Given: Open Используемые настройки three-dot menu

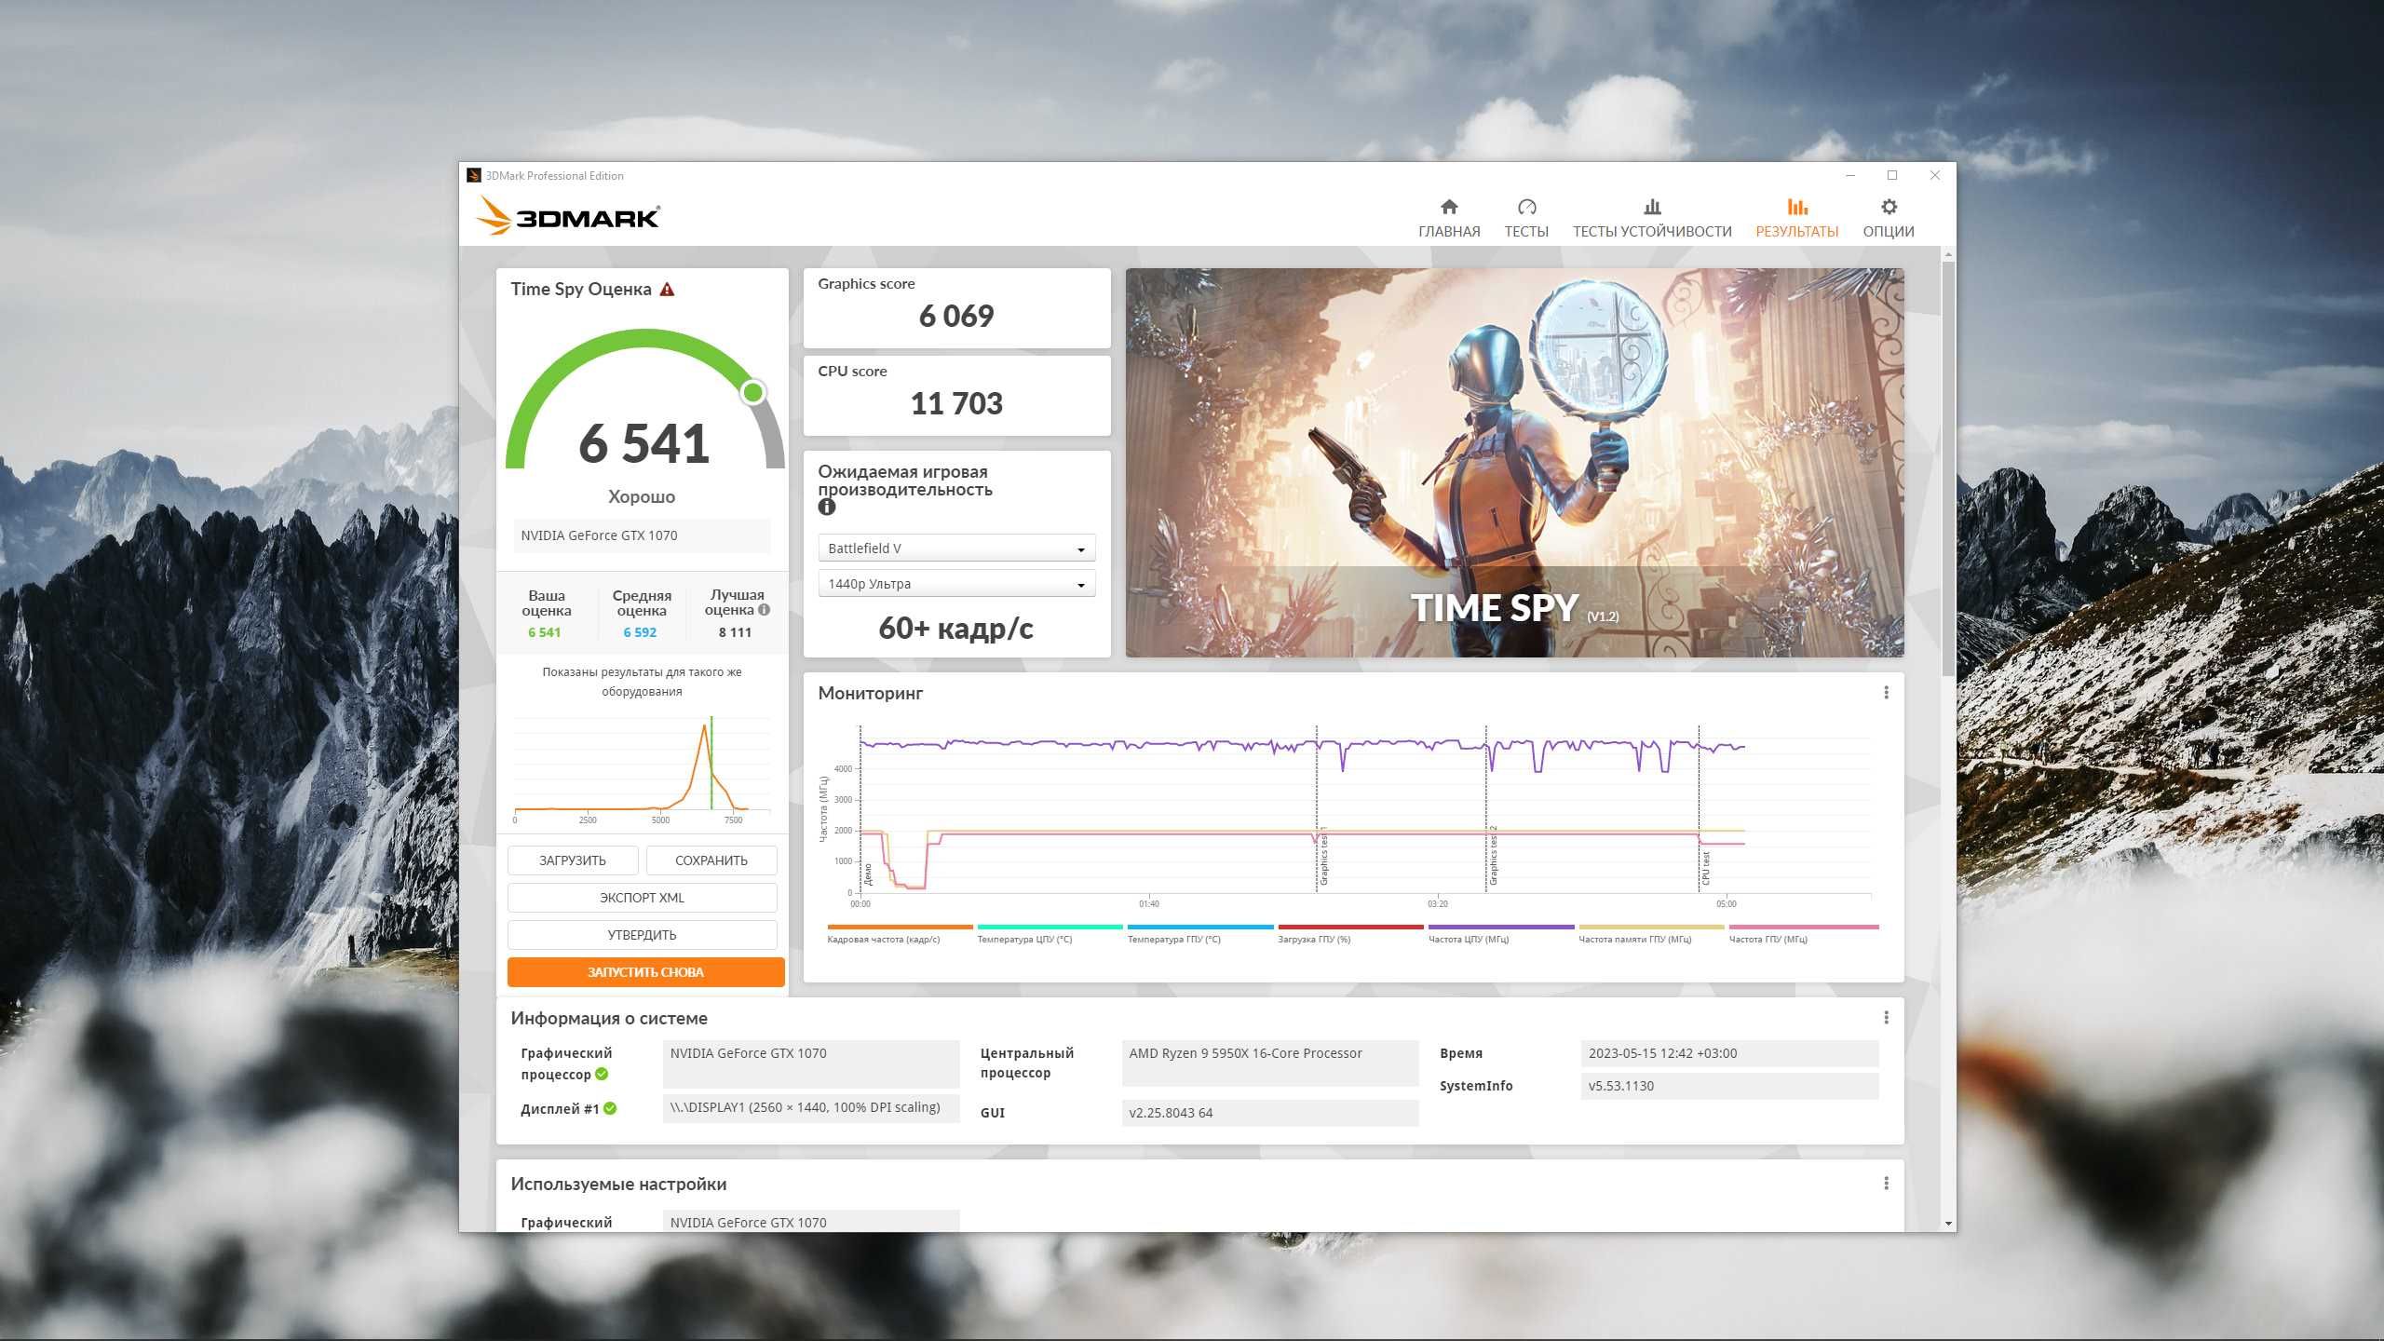Looking at the screenshot, I should tap(1886, 1184).
